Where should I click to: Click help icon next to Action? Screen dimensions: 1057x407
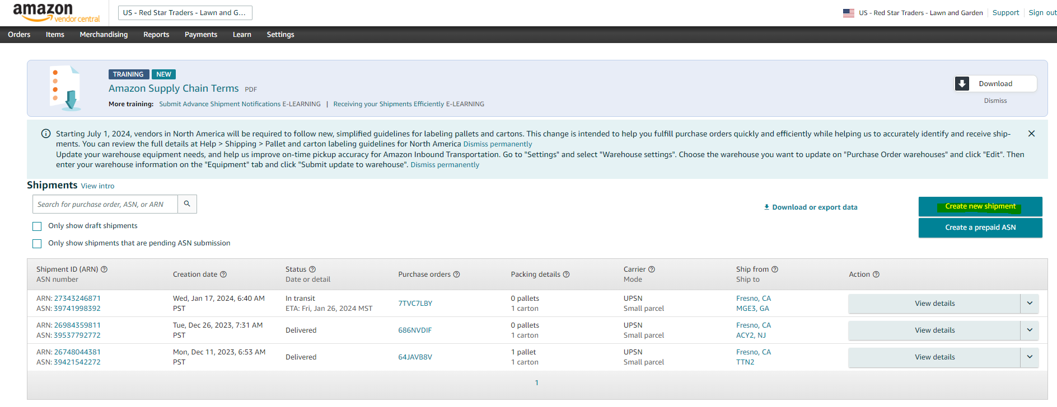(876, 275)
